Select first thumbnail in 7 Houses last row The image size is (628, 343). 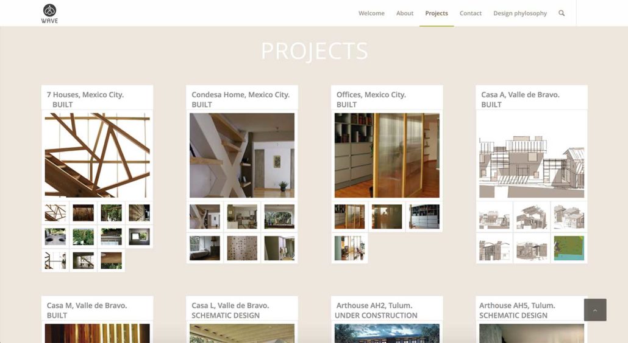55,260
